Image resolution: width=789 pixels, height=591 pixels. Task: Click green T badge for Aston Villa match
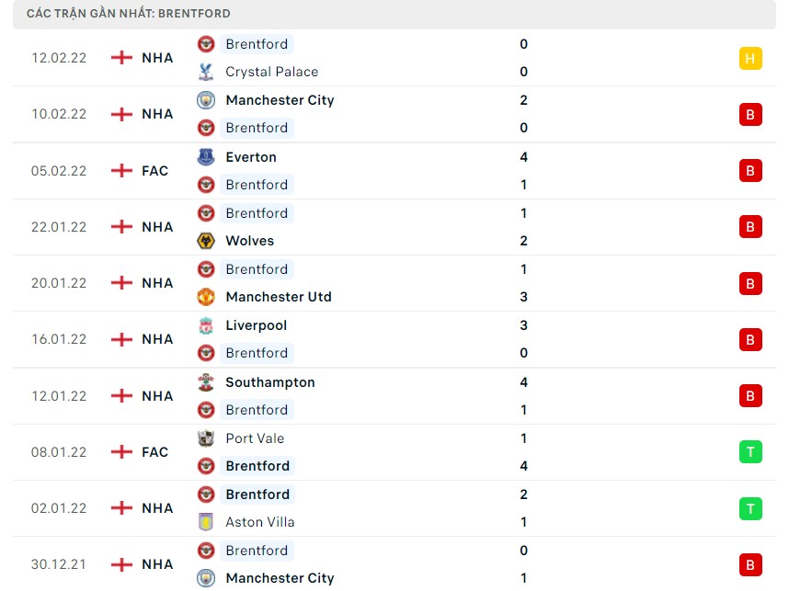point(750,508)
